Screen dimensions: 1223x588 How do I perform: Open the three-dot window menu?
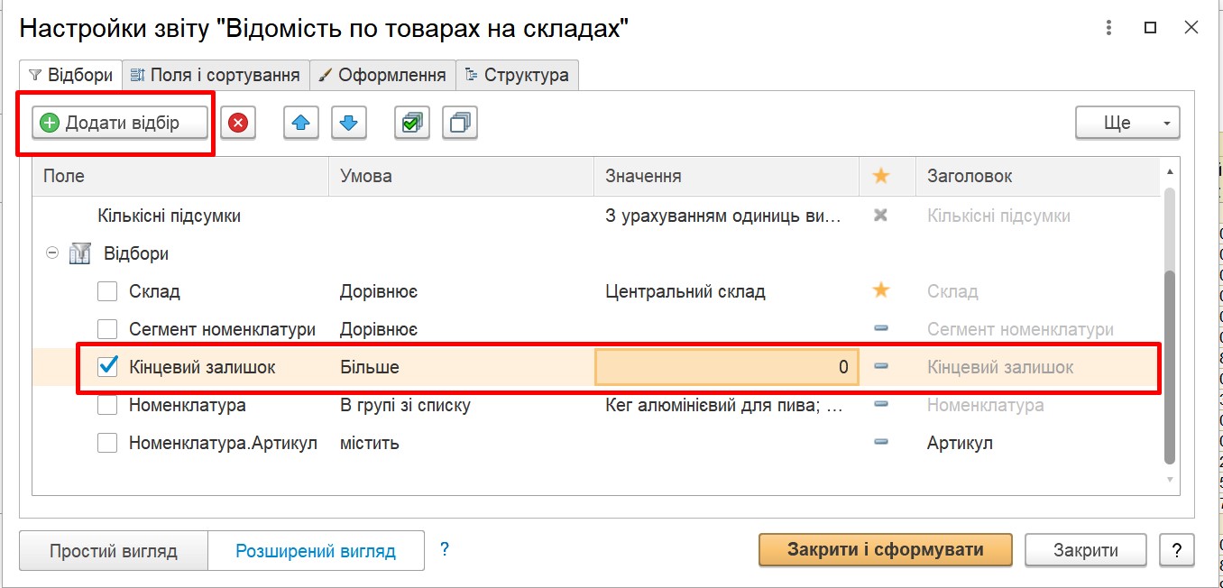tap(1109, 28)
